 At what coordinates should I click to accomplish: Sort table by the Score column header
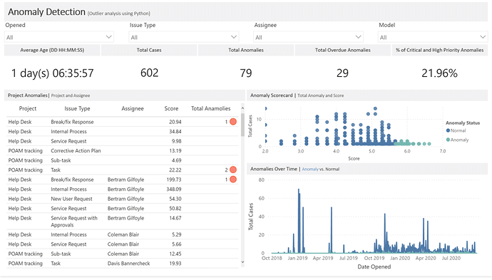171,108
